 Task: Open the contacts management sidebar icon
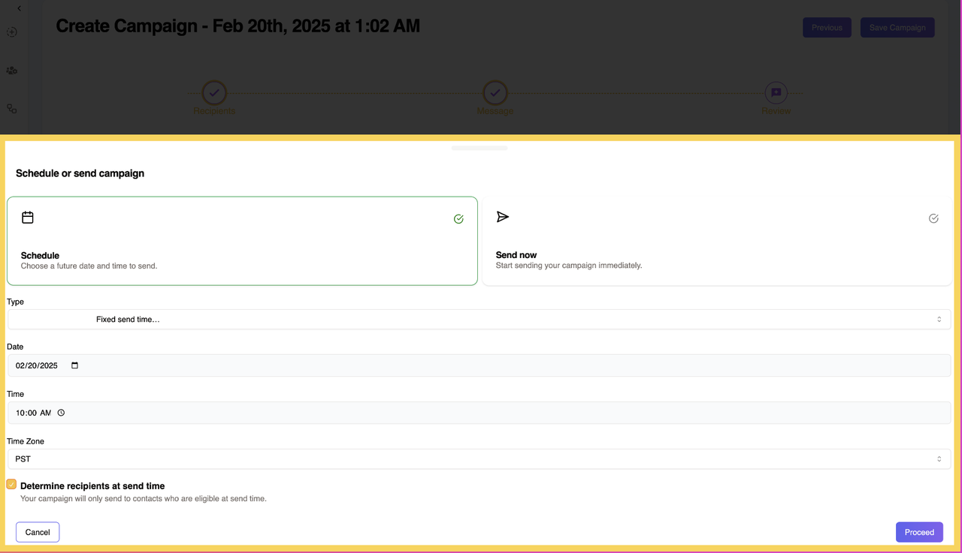pyautogui.click(x=11, y=70)
